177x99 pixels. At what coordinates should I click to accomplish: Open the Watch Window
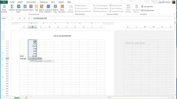click(128, 9)
